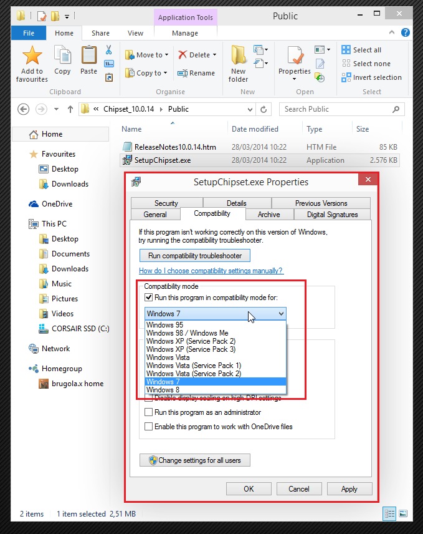Click Change settings for all users
This screenshot has width=423, height=534.
point(195,460)
